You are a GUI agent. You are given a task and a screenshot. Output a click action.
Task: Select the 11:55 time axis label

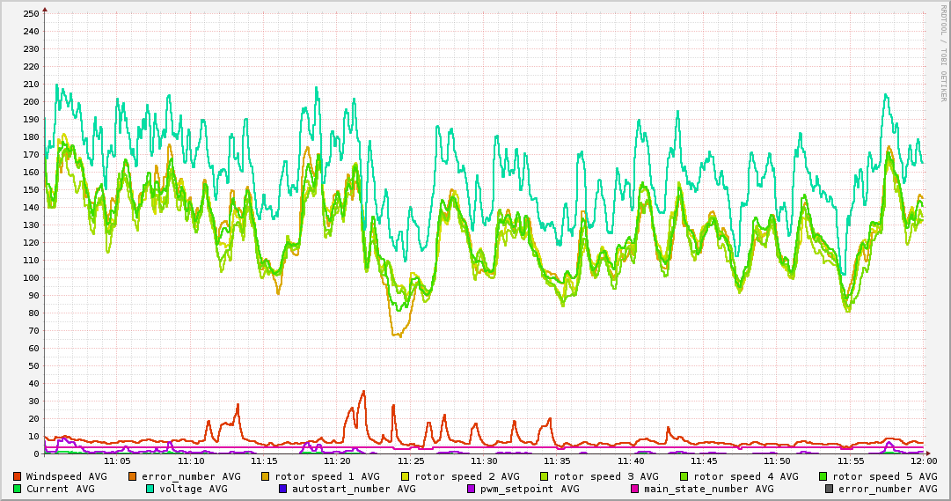[x=851, y=461]
